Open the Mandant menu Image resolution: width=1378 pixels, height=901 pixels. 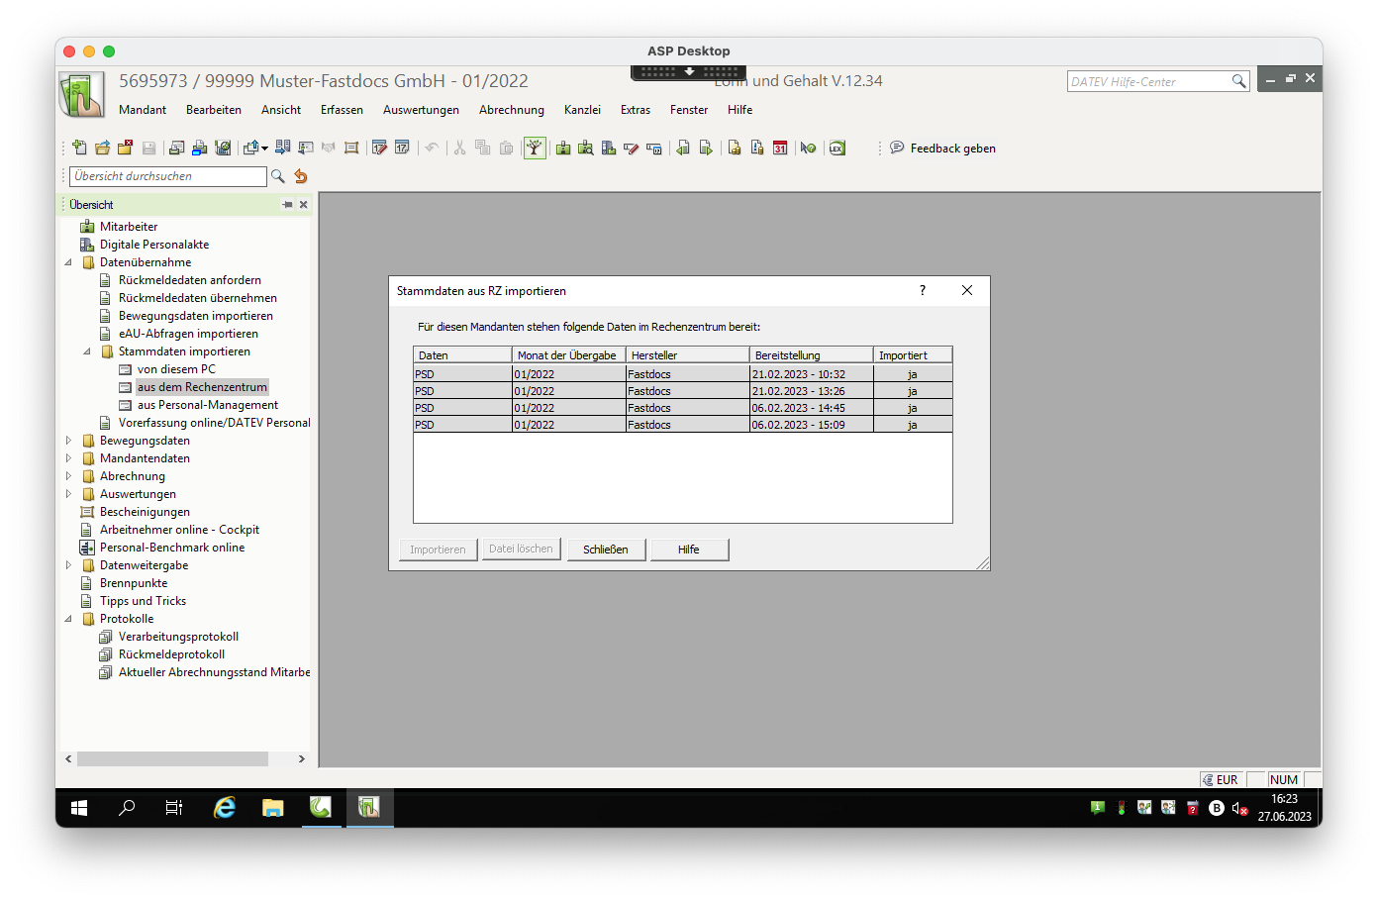click(143, 110)
